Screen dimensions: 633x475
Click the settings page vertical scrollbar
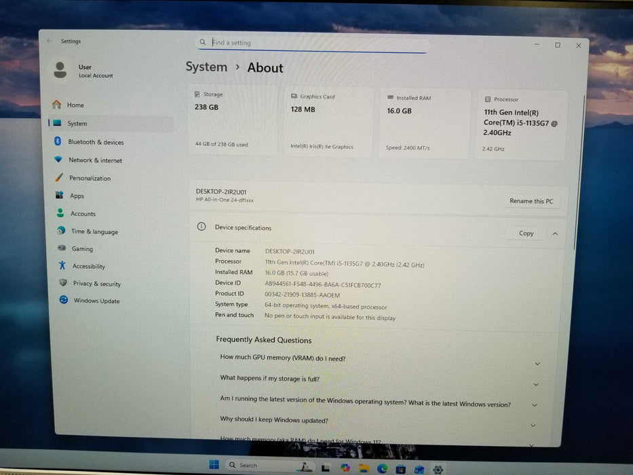coord(579,174)
